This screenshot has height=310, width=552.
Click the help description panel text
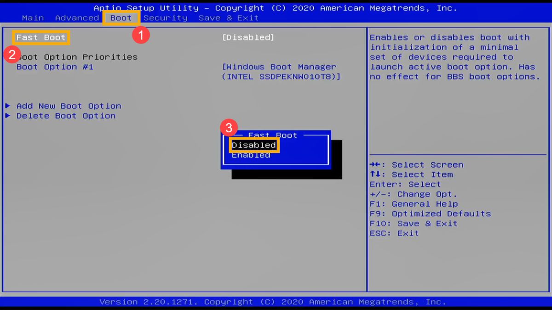point(458,56)
